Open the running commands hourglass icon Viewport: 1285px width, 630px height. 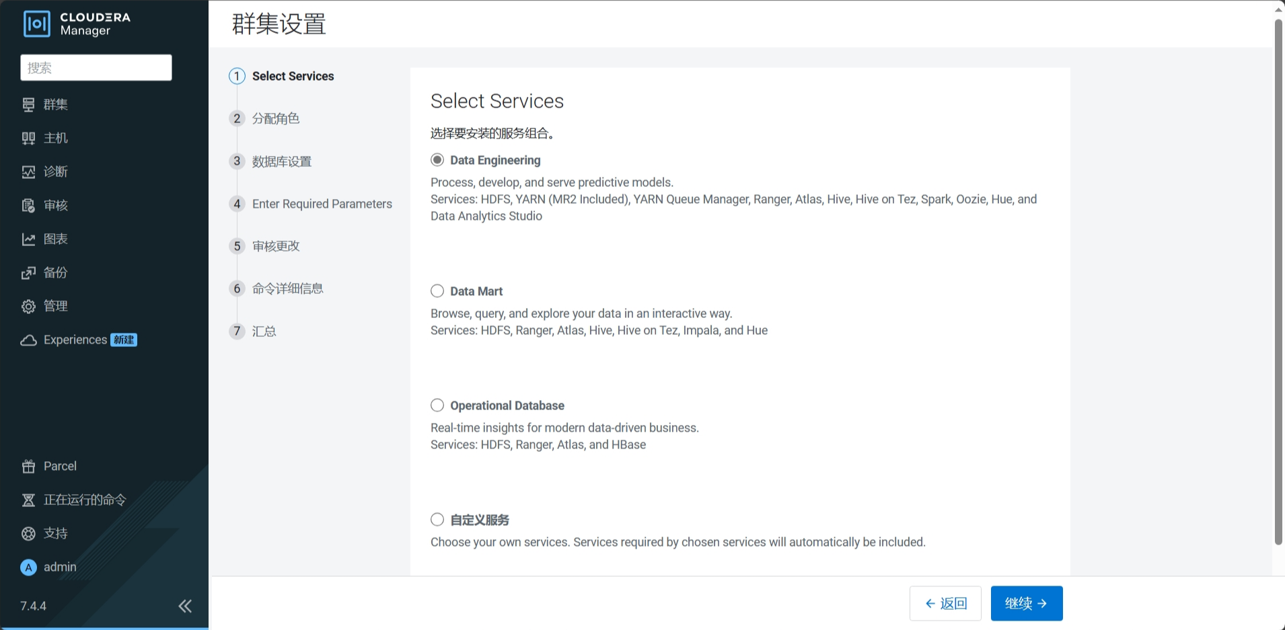pos(28,500)
